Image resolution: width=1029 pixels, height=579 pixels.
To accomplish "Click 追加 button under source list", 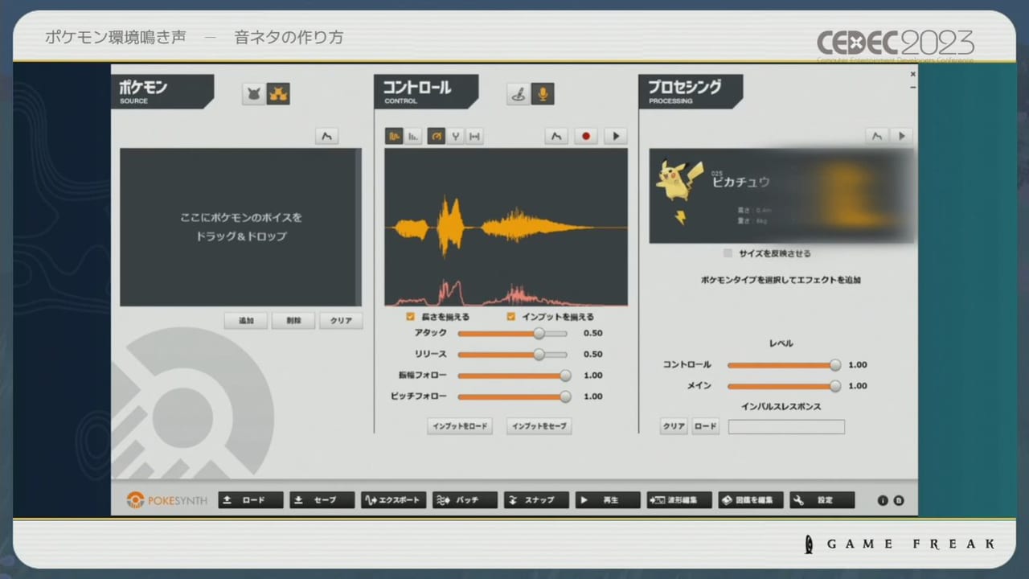I will (246, 321).
